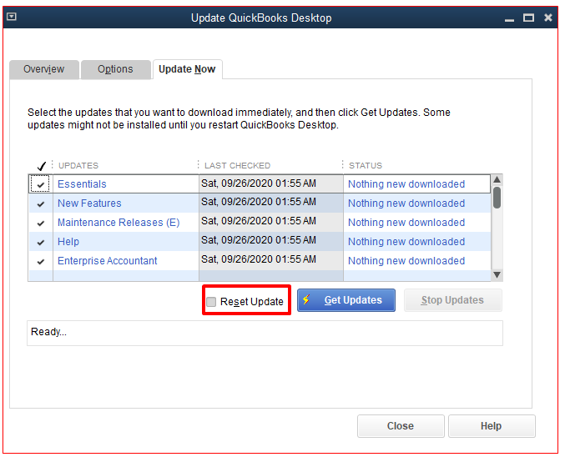Click the LAST CHECKED column header
Image resolution: width=565 pixels, height=457 pixels.
tap(237, 165)
